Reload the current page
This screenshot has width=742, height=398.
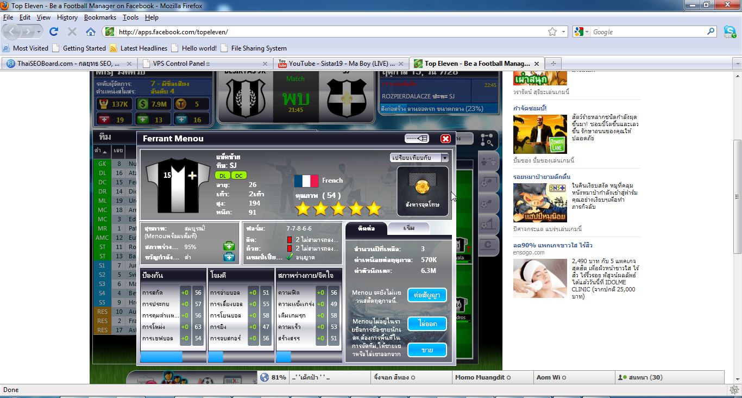54,32
